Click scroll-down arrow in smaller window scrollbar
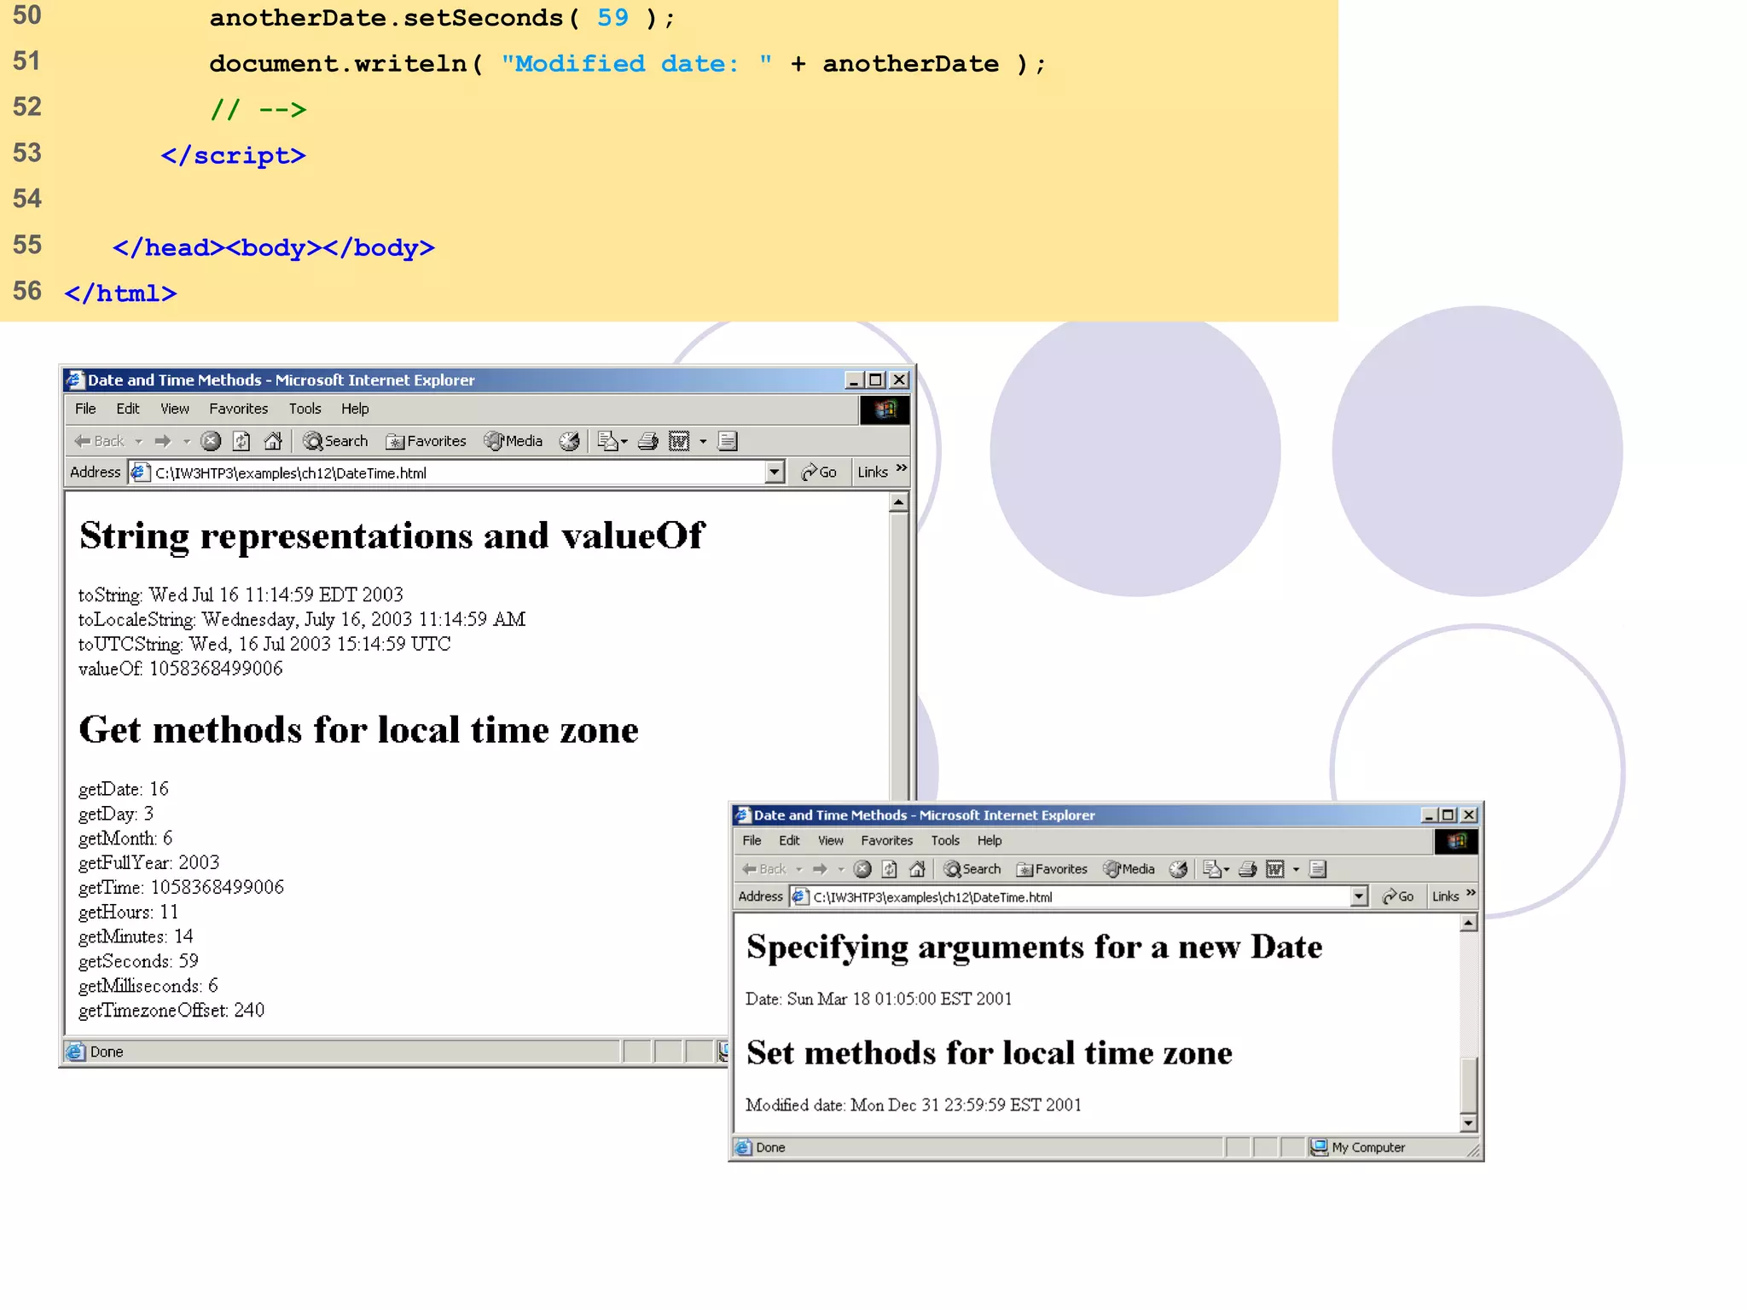 coord(1468,1123)
